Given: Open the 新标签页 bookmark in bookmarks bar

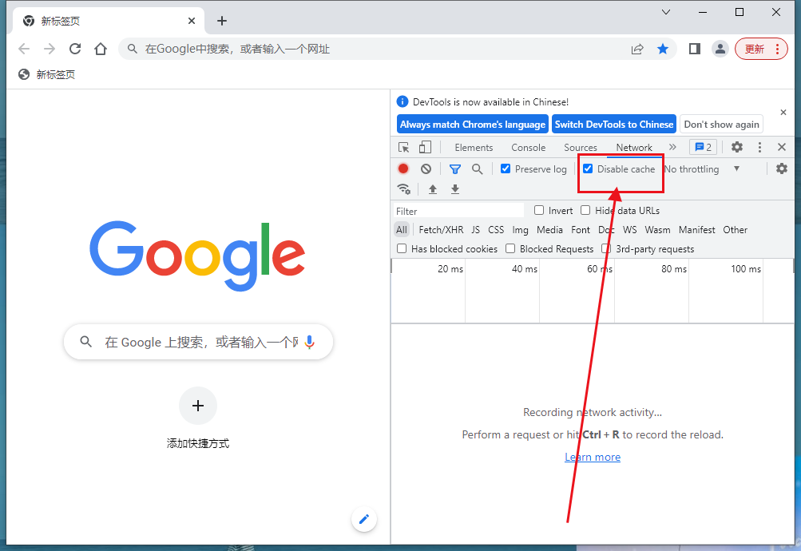Looking at the screenshot, I should (x=46, y=74).
